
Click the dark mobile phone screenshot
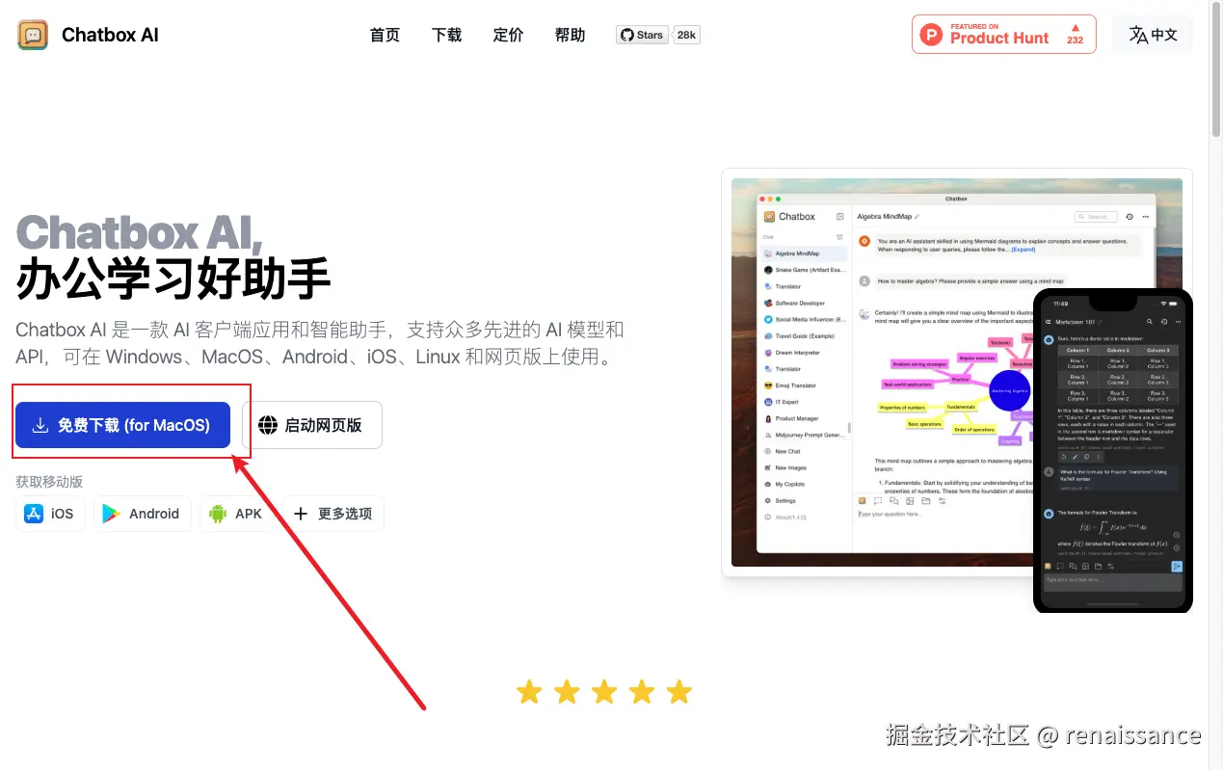click(1112, 450)
